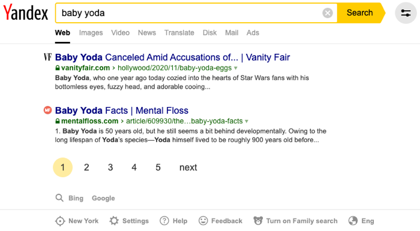
Task: Go to results page 3
Action: pyautogui.click(x=110, y=168)
